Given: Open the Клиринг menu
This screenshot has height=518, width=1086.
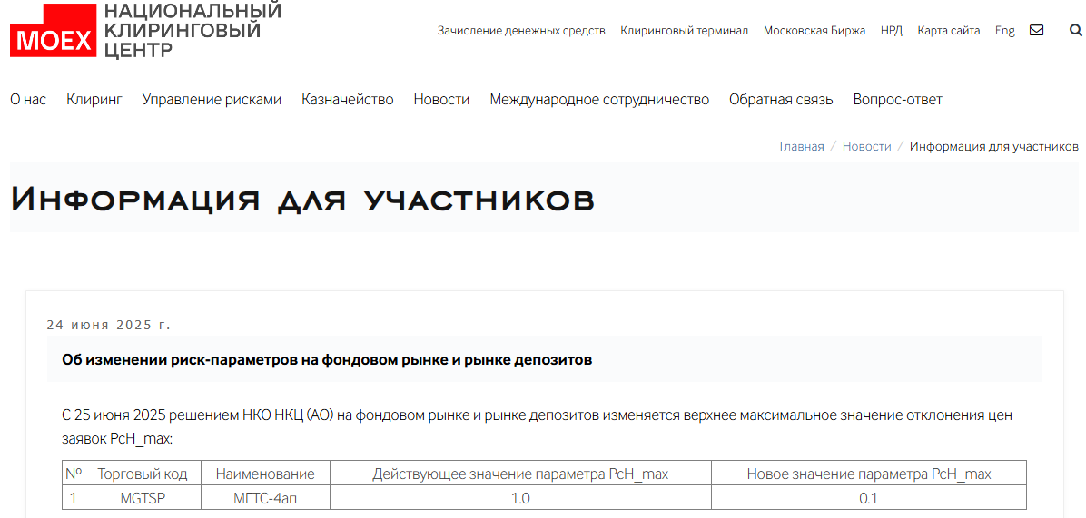Looking at the screenshot, I should click(94, 100).
